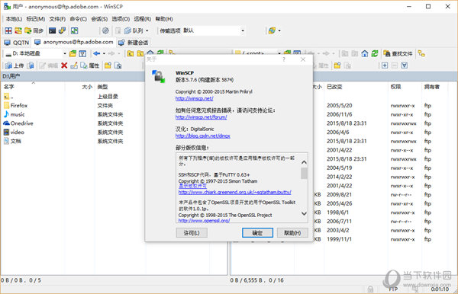Open 属性 properties in the local toolbar
Image resolution: width=458 pixels, height=294 pixels.
pos(90,66)
